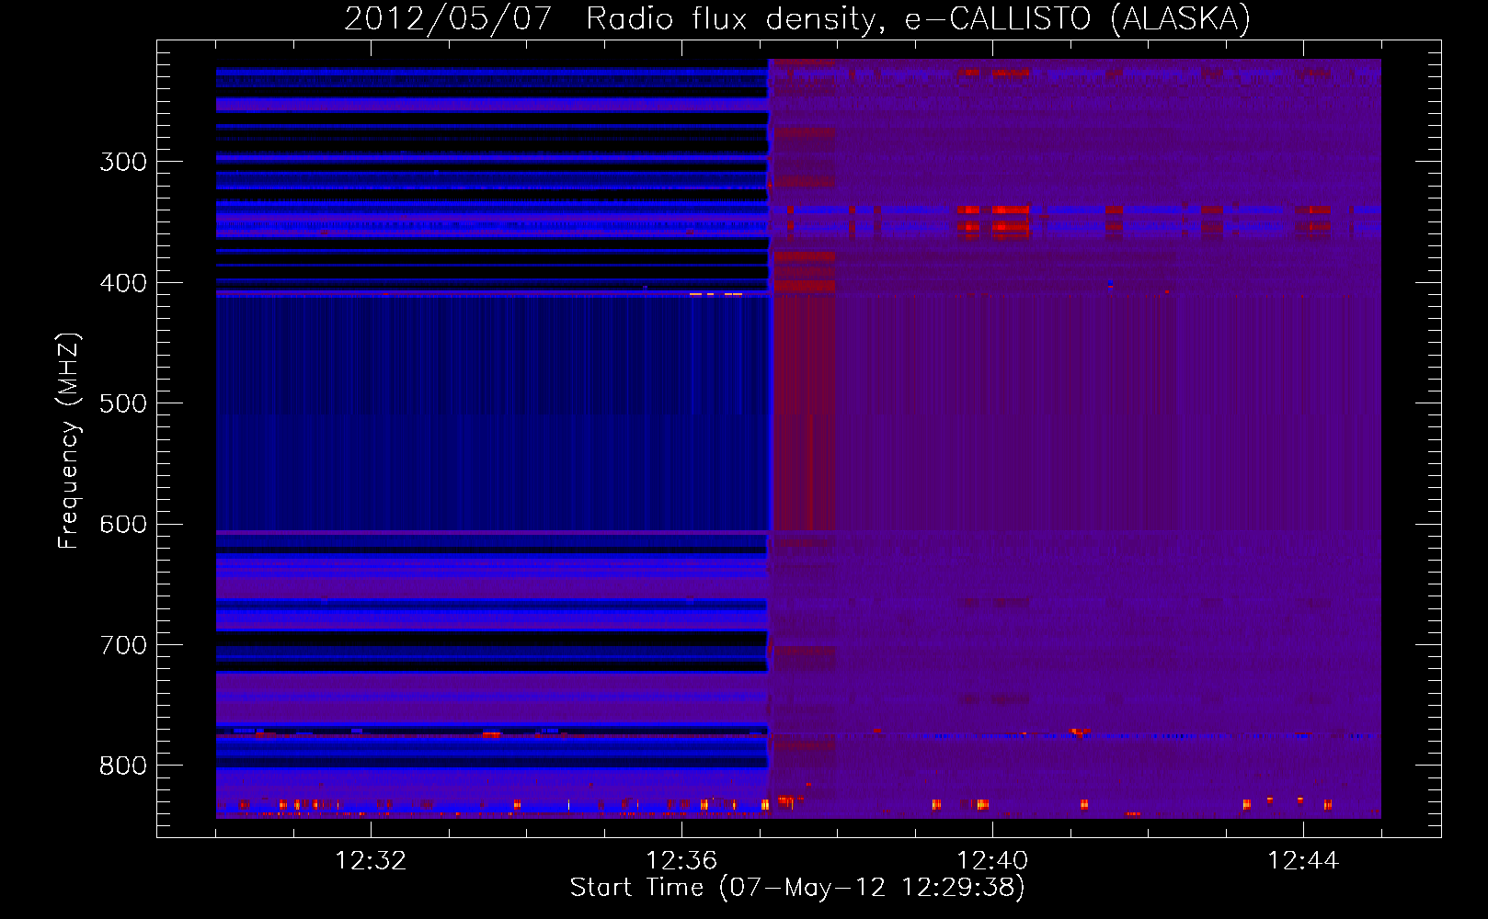Click the 12:44 time tick label

[x=1303, y=860]
